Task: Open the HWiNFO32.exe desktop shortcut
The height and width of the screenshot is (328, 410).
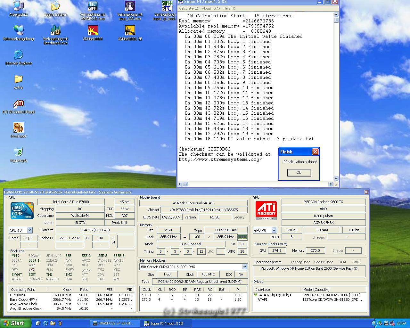Action: pos(93,6)
